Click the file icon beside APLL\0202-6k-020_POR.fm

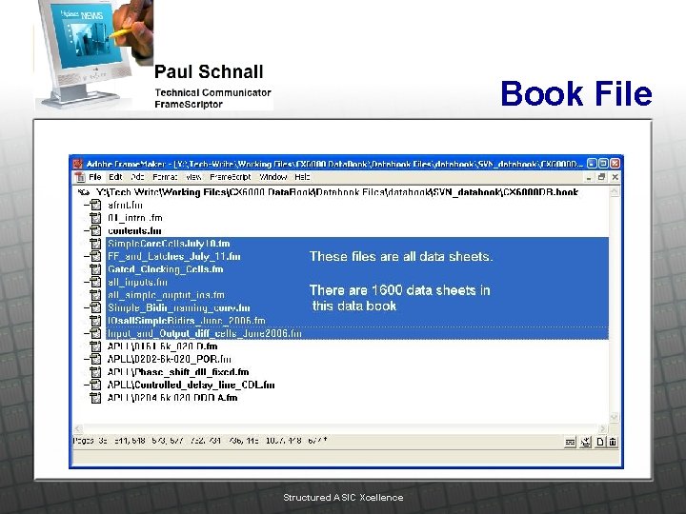(x=95, y=359)
